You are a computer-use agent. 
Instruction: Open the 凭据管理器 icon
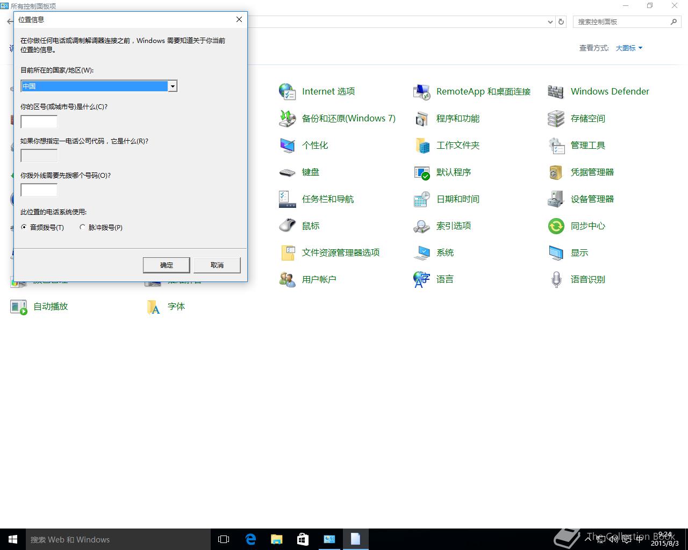pyautogui.click(x=556, y=172)
